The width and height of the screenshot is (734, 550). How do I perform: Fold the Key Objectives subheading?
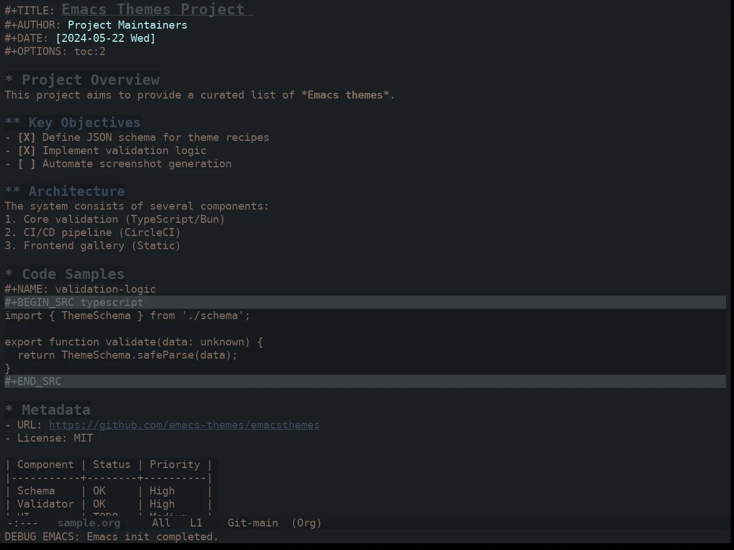(13, 123)
